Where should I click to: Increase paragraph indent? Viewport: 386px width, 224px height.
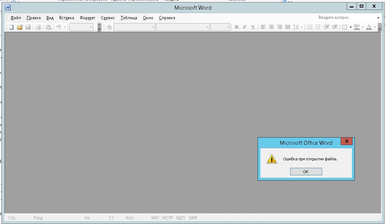point(335,27)
